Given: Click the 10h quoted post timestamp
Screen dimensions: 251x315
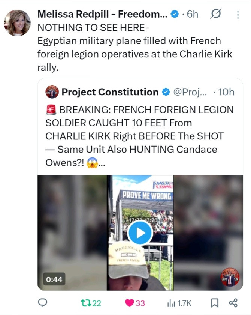Looking at the screenshot, I should (x=226, y=92).
